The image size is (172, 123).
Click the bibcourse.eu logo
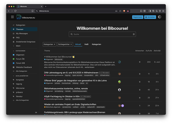(x=26, y=17)
